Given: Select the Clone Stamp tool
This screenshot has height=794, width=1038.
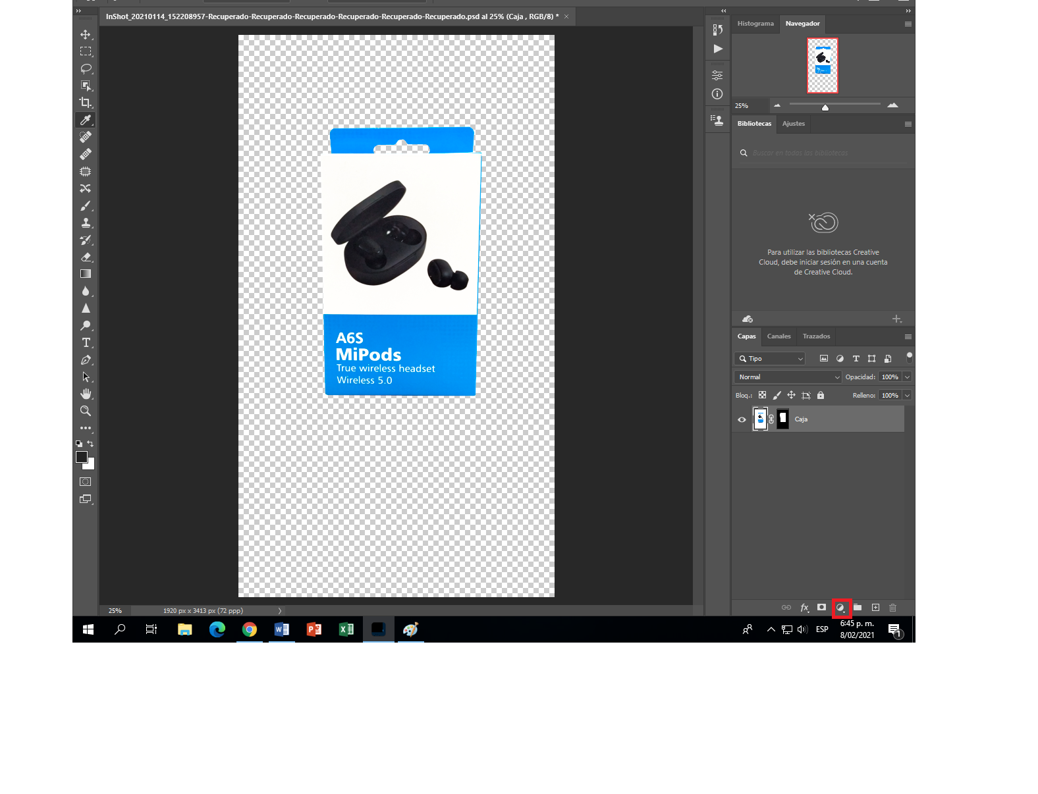Looking at the screenshot, I should coord(86,223).
